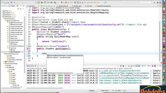
Task: Toggle Link with Editor in Project panel
Action: coord(21,9)
